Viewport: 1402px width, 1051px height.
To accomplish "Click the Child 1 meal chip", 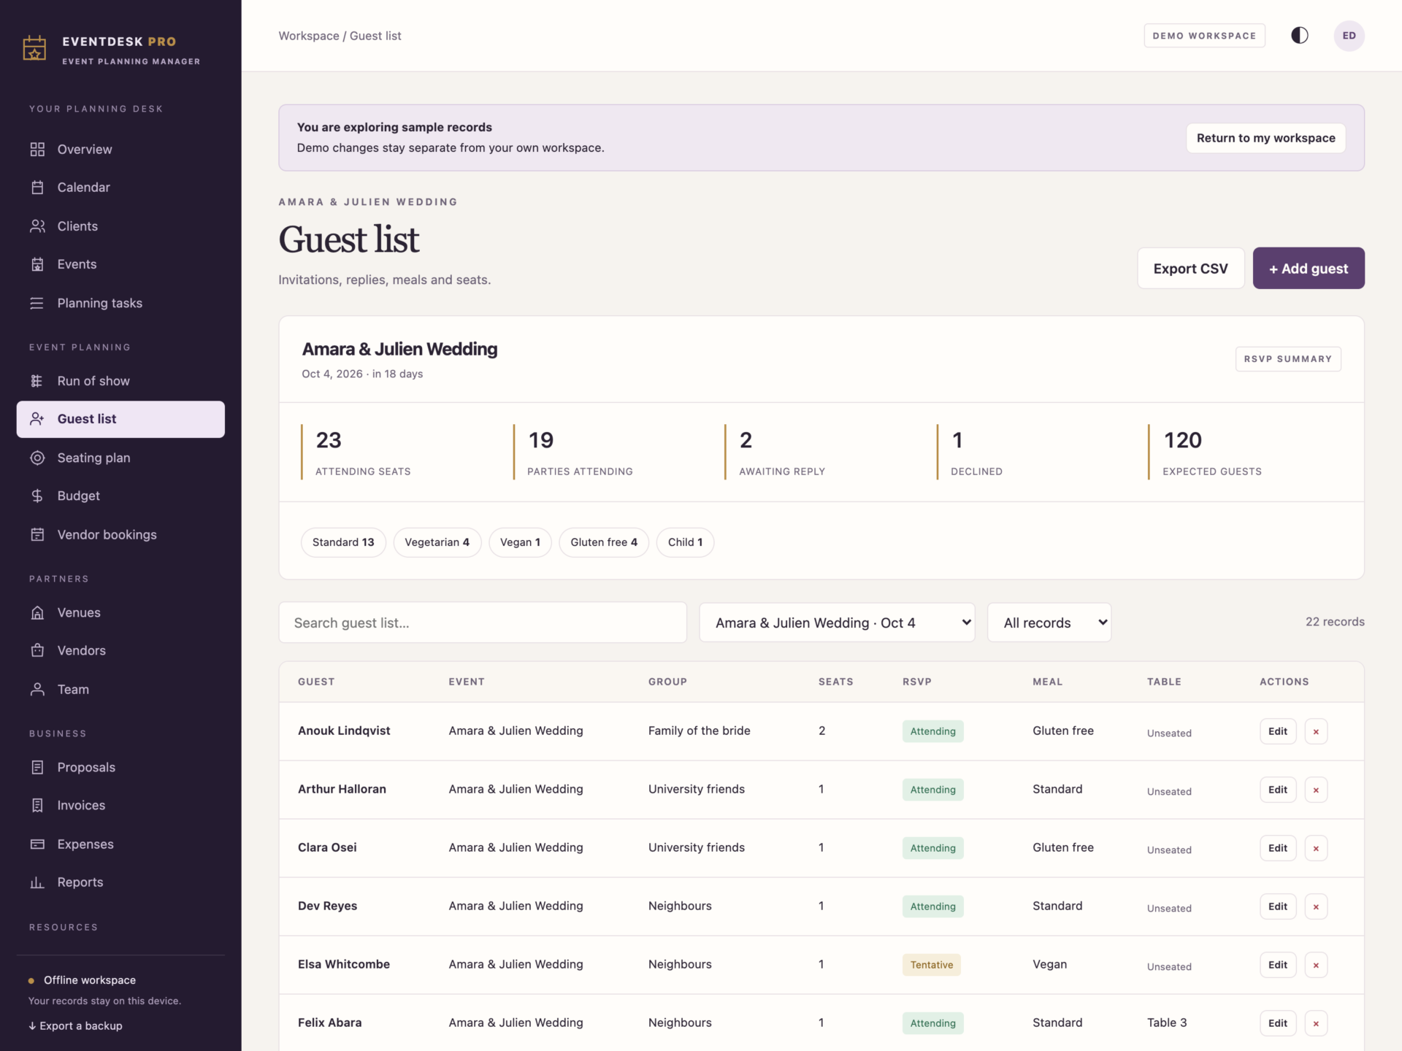I will click(x=685, y=542).
